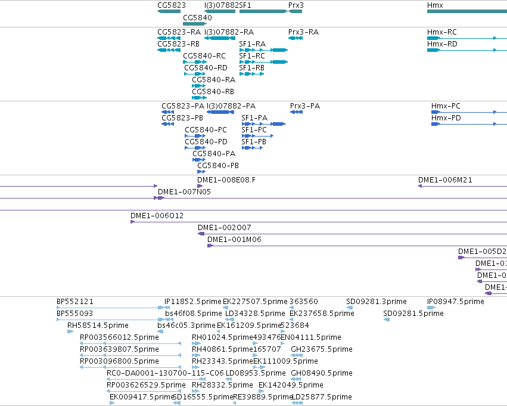Open the IP11852.5prime EST
The height and width of the screenshot is (406, 507).
click(167, 308)
